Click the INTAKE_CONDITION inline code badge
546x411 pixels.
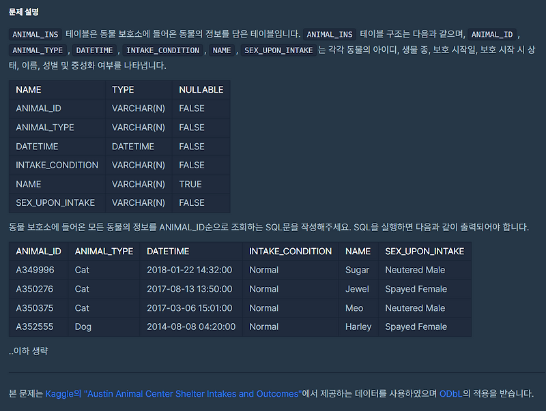[x=162, y=50]
